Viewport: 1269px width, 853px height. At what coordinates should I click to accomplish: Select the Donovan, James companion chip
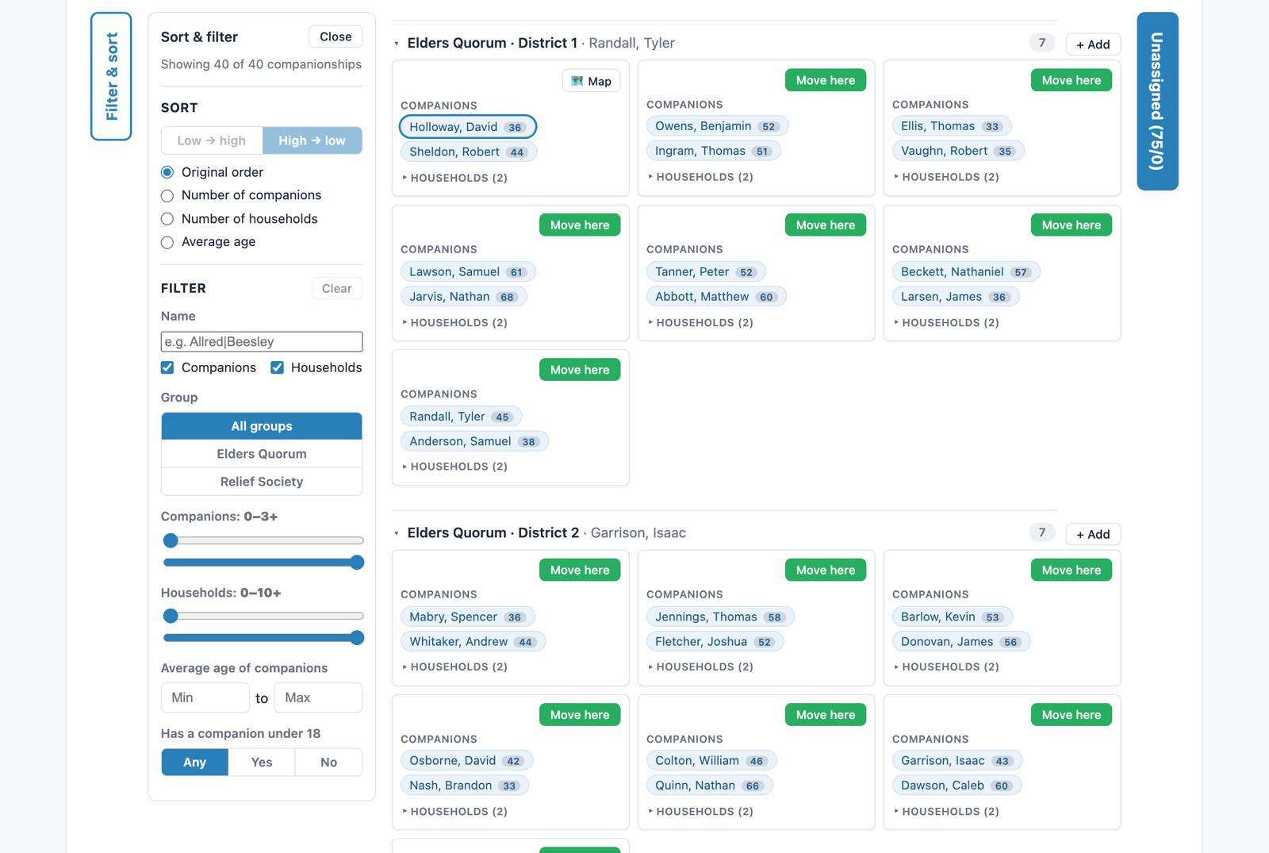point(961,641)
